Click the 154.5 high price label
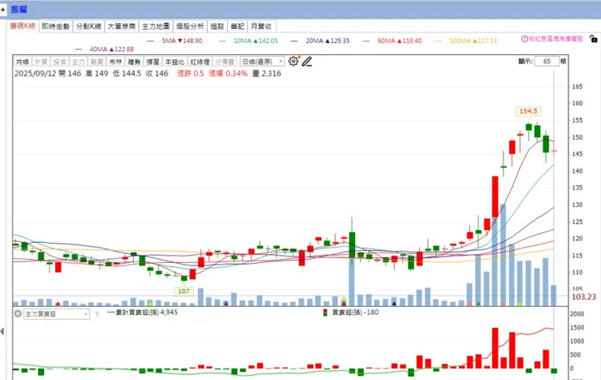601x380 pixels. (x=528, y=111)
